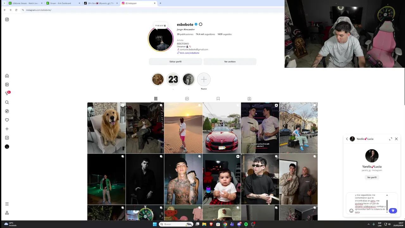405x228 pixels.
Task: Click the 1439 seguidos count
Action: (225, 34)
